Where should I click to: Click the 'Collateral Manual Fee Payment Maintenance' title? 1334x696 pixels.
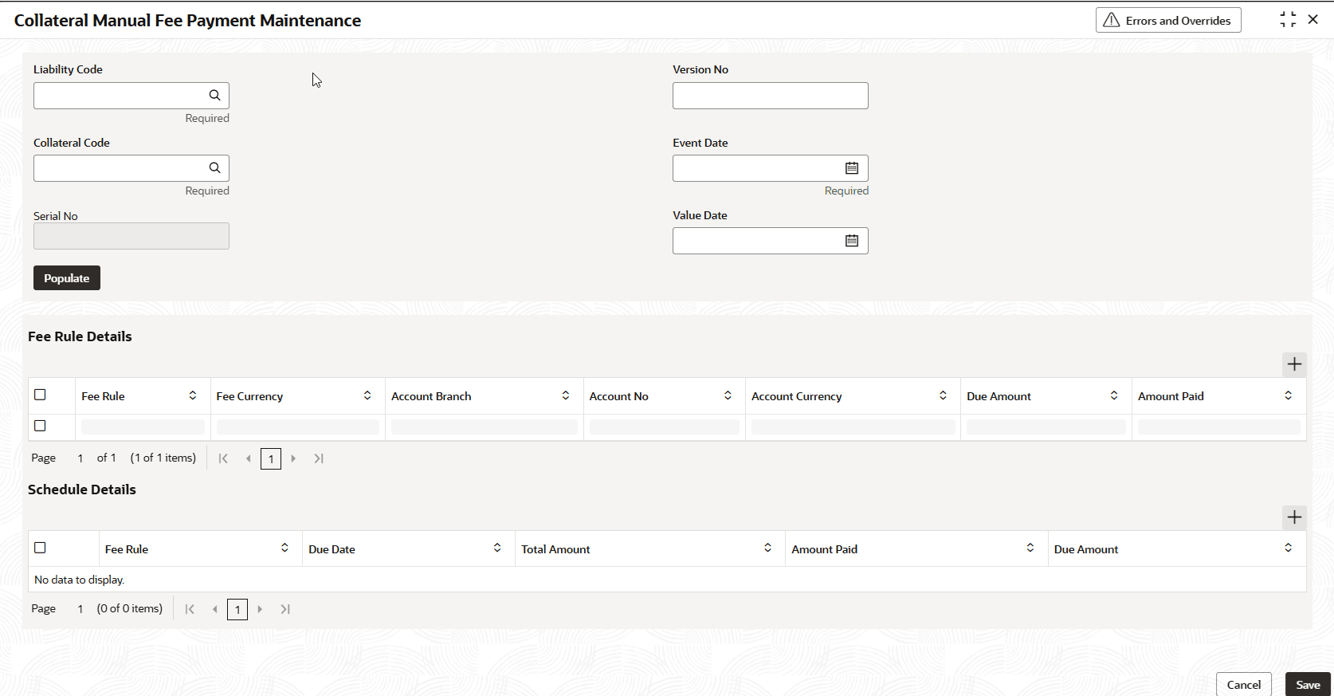pyautogui.click(x=187, y=21)
